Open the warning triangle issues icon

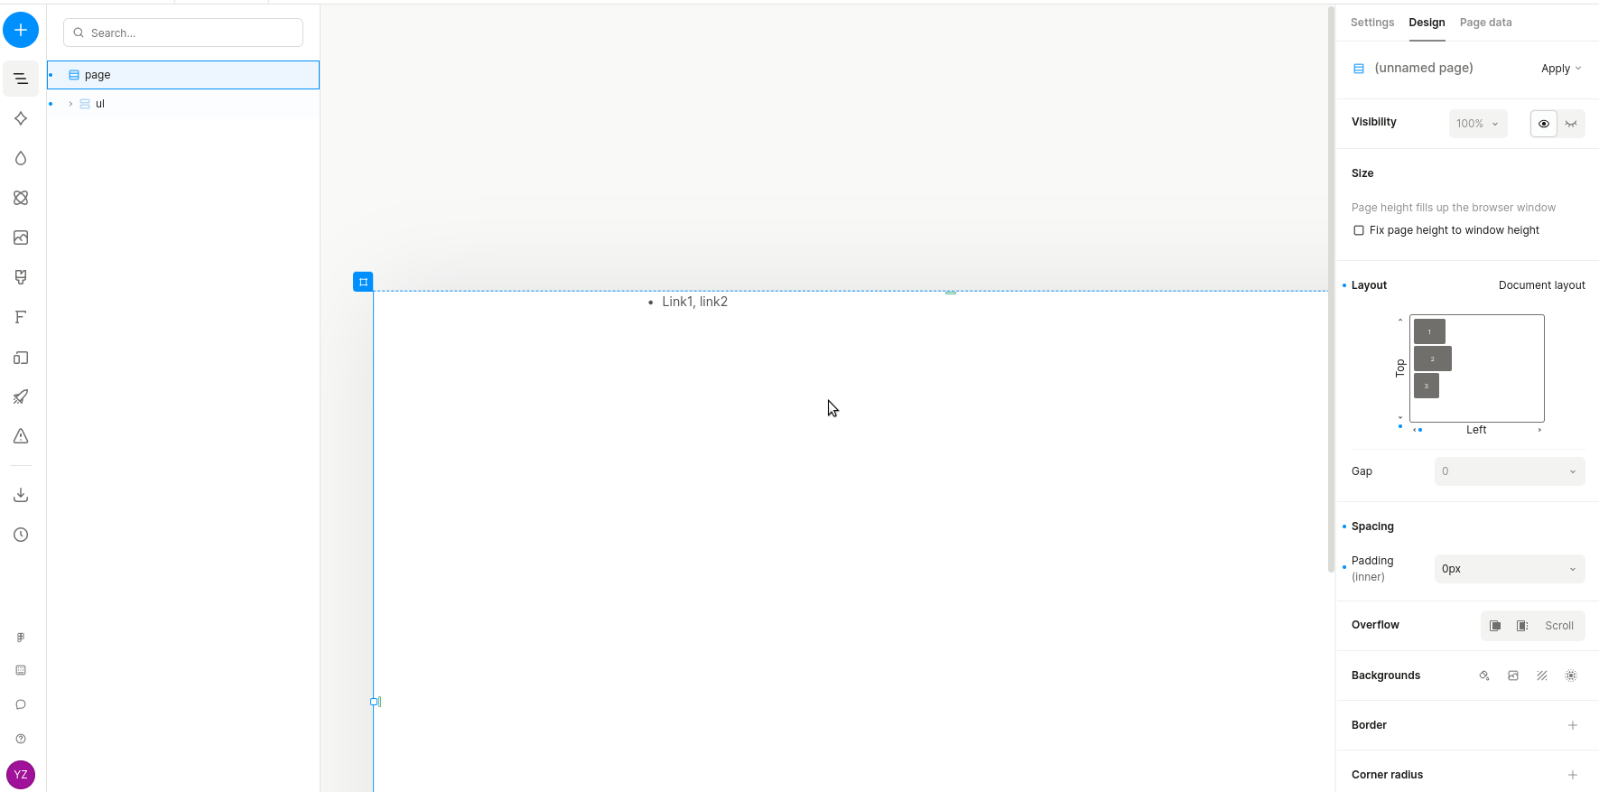pos(21,436)
